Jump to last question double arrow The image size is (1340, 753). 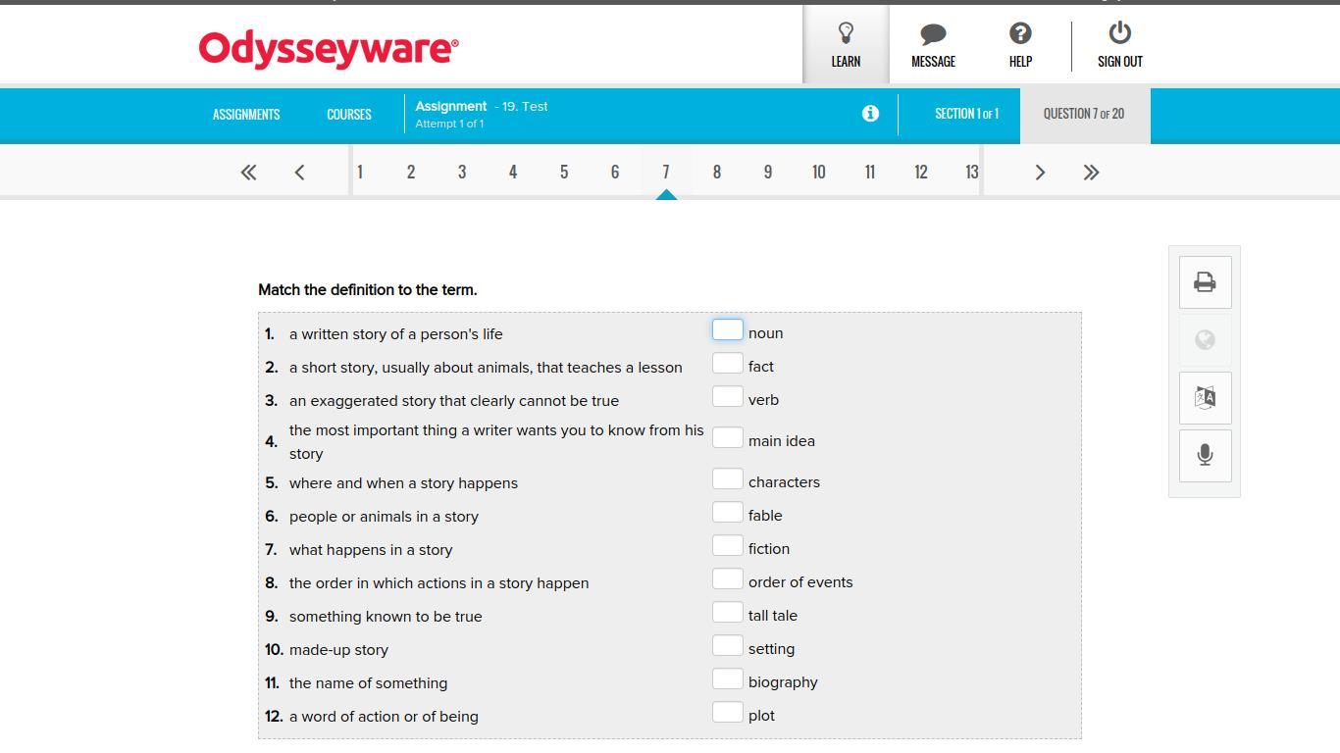click(1091, 173)
